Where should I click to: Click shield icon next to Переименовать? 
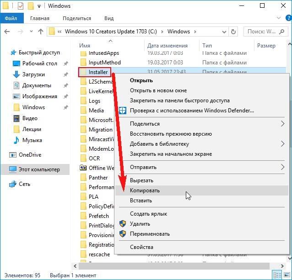click(x=123, y=234)
